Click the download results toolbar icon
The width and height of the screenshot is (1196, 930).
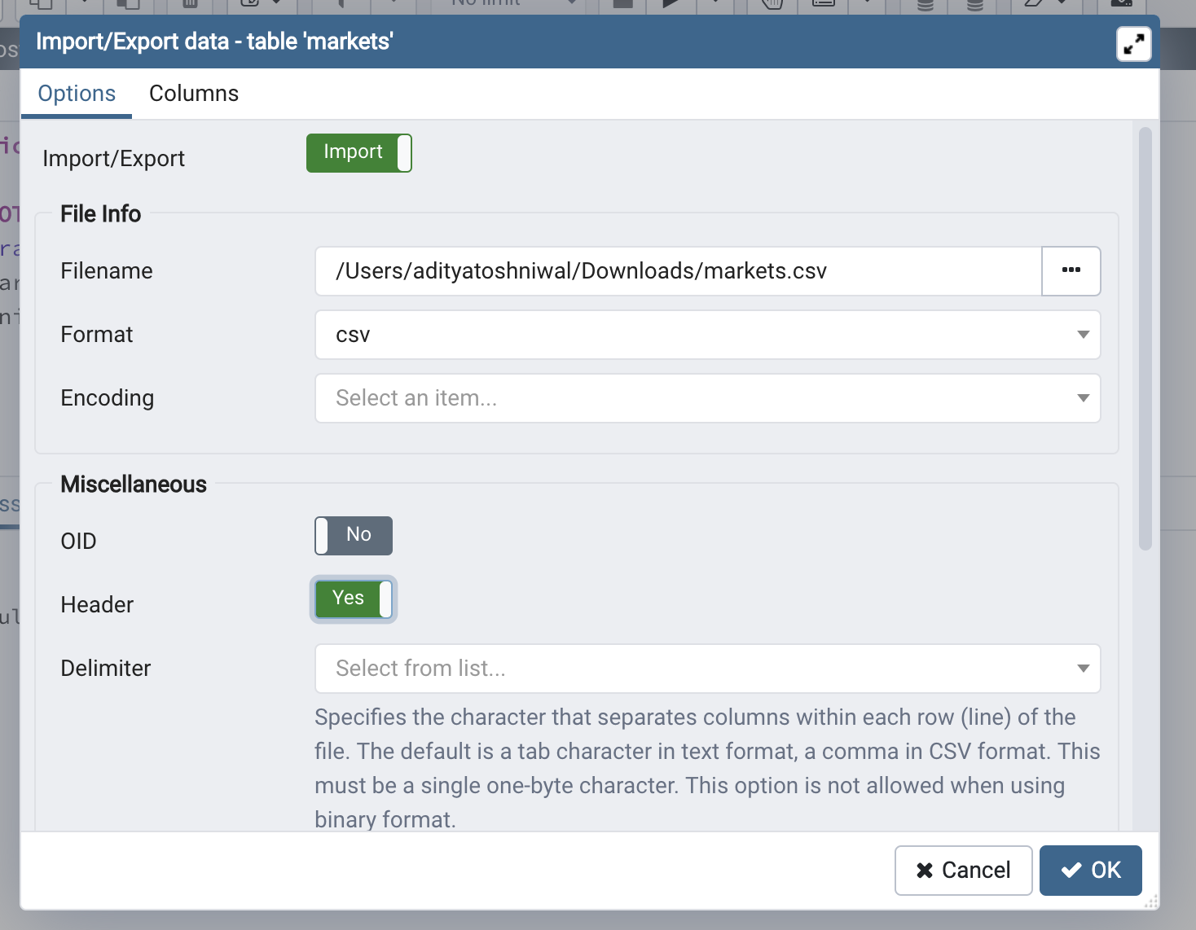pyautogui.click(x=1121, y=4)
